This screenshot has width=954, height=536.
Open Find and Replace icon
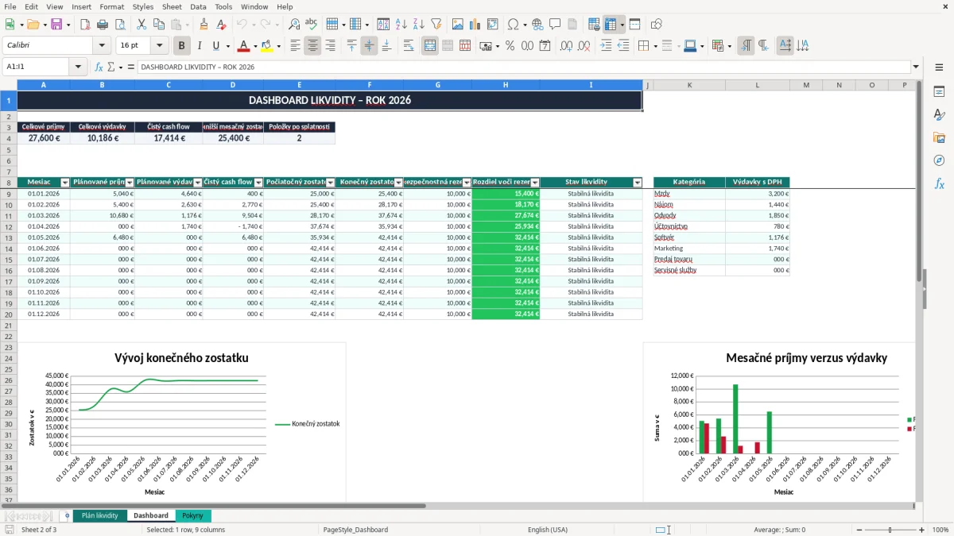coord(294,25)
